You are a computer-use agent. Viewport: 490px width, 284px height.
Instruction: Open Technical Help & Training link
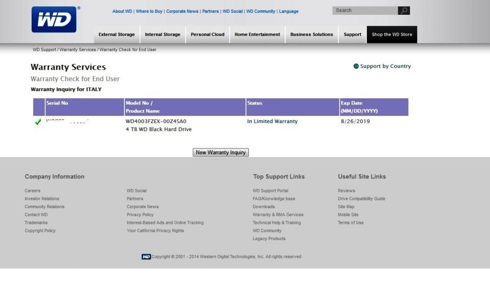pyautogui.click(x=277, y=223)
